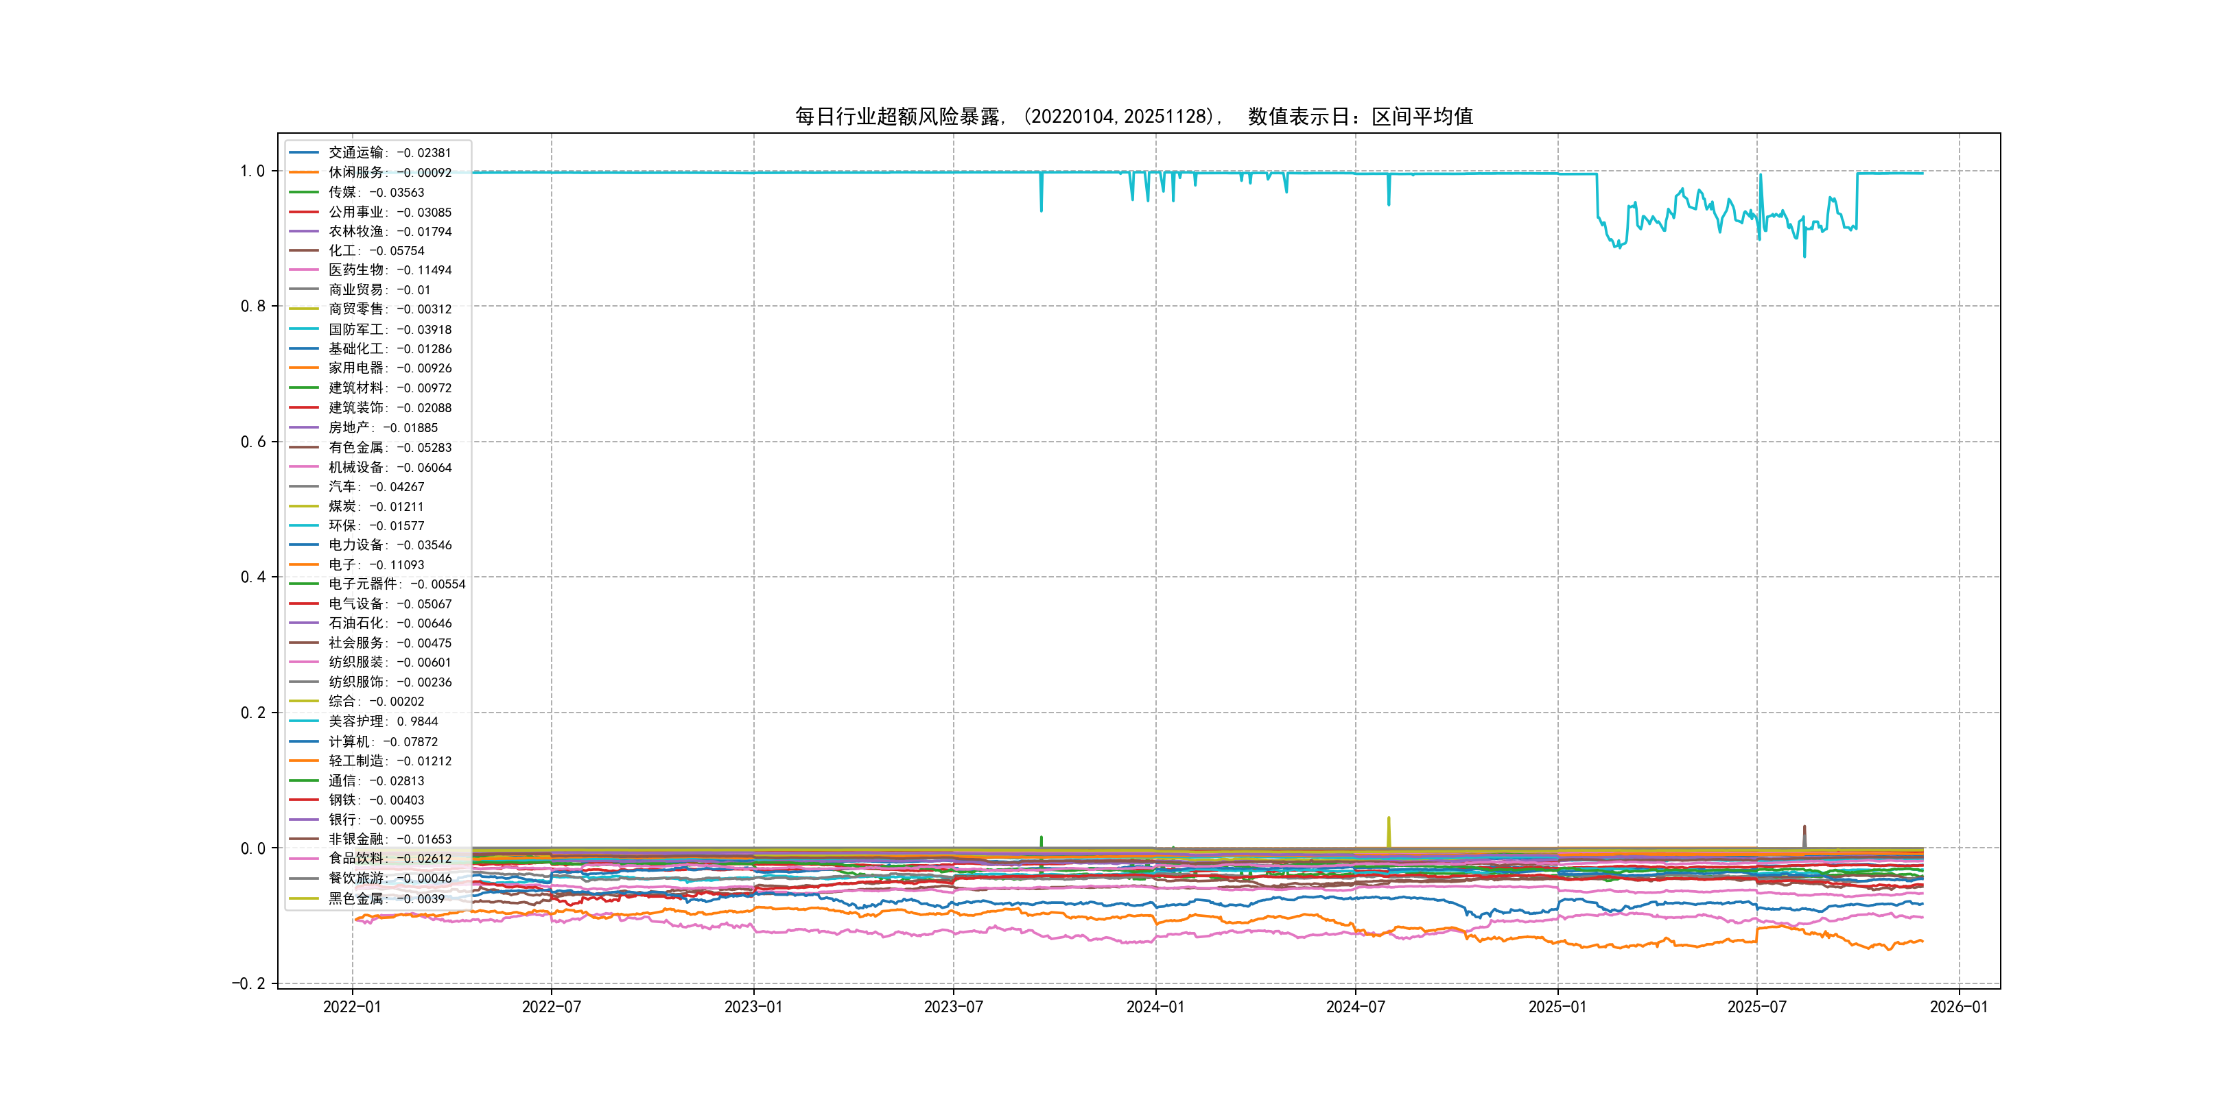Click the 0.8 y-axis tick label
Viewport: 2223px width, 1111px height.
253,307
